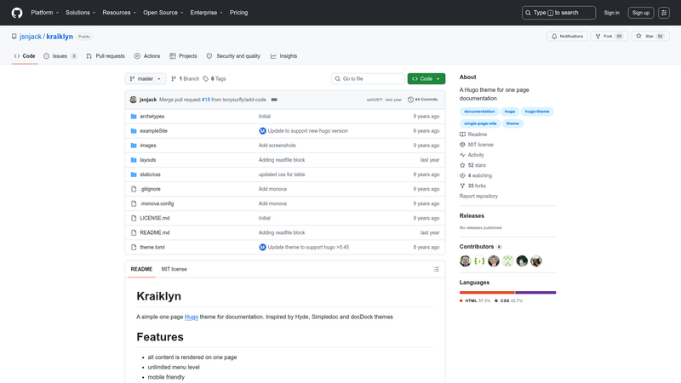
Task: Open Security and quality tab
Action: click(x=233, y=56)
